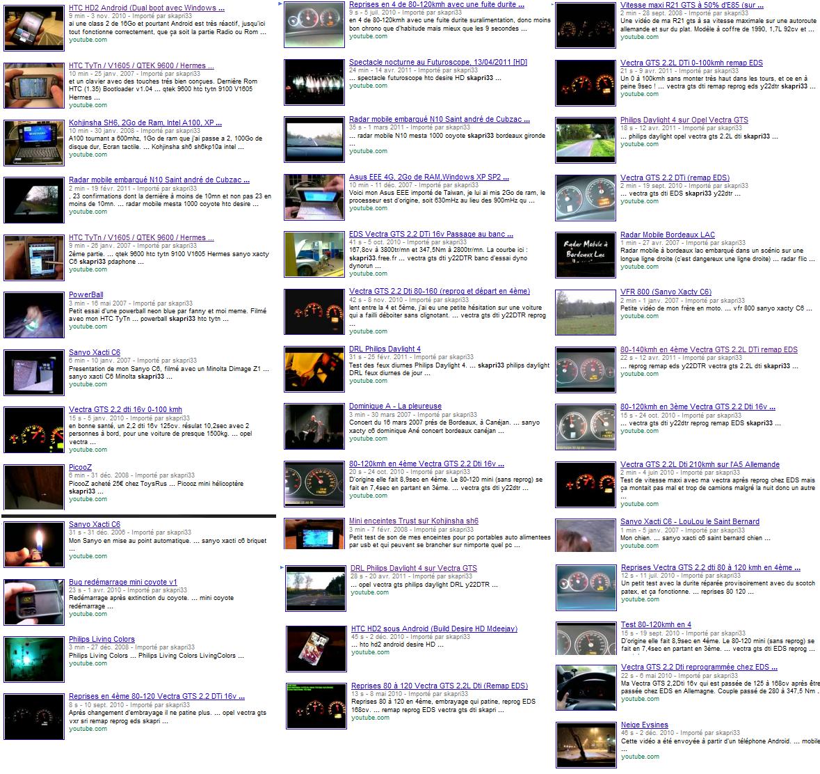820x774 pixels.
Task: Open the Futuroscope night show video thumbnail
Action: [x=314, y=82]
